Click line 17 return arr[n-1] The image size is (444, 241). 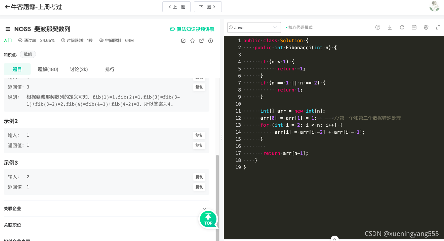pyautogui.click(x=286, y=153)
